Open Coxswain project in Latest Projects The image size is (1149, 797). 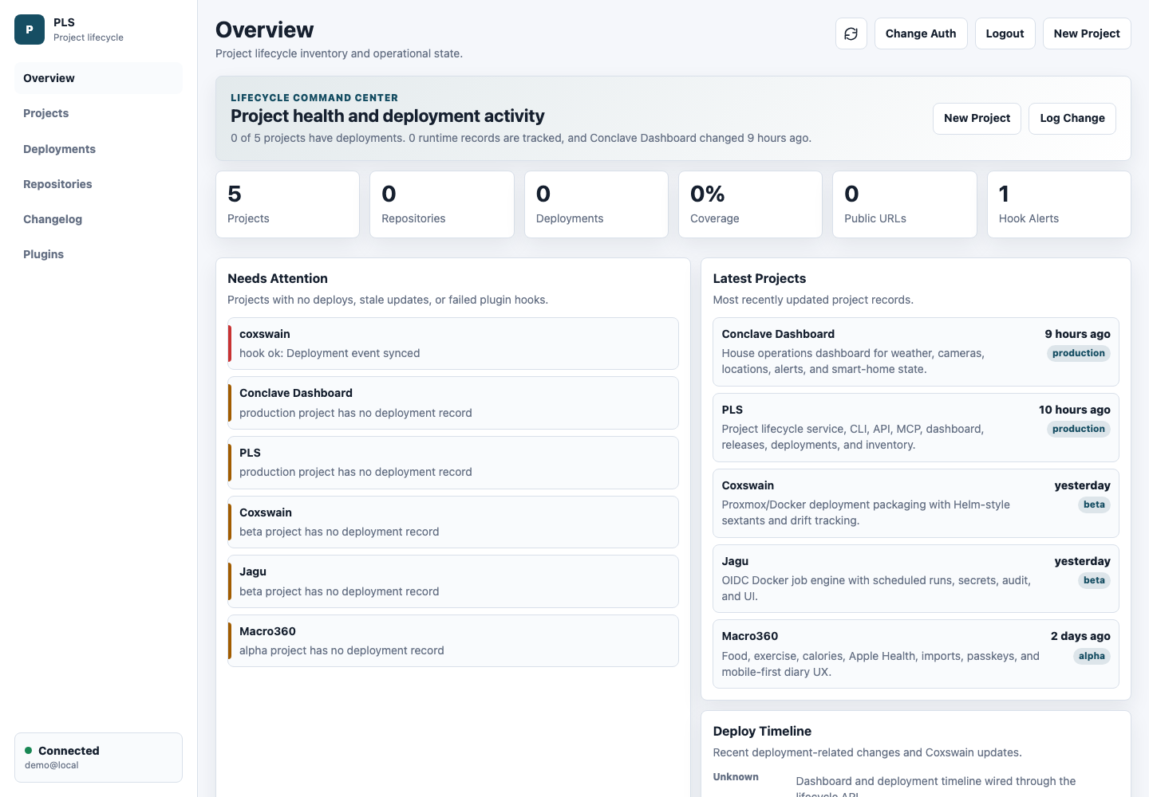[x=916, y=503]
